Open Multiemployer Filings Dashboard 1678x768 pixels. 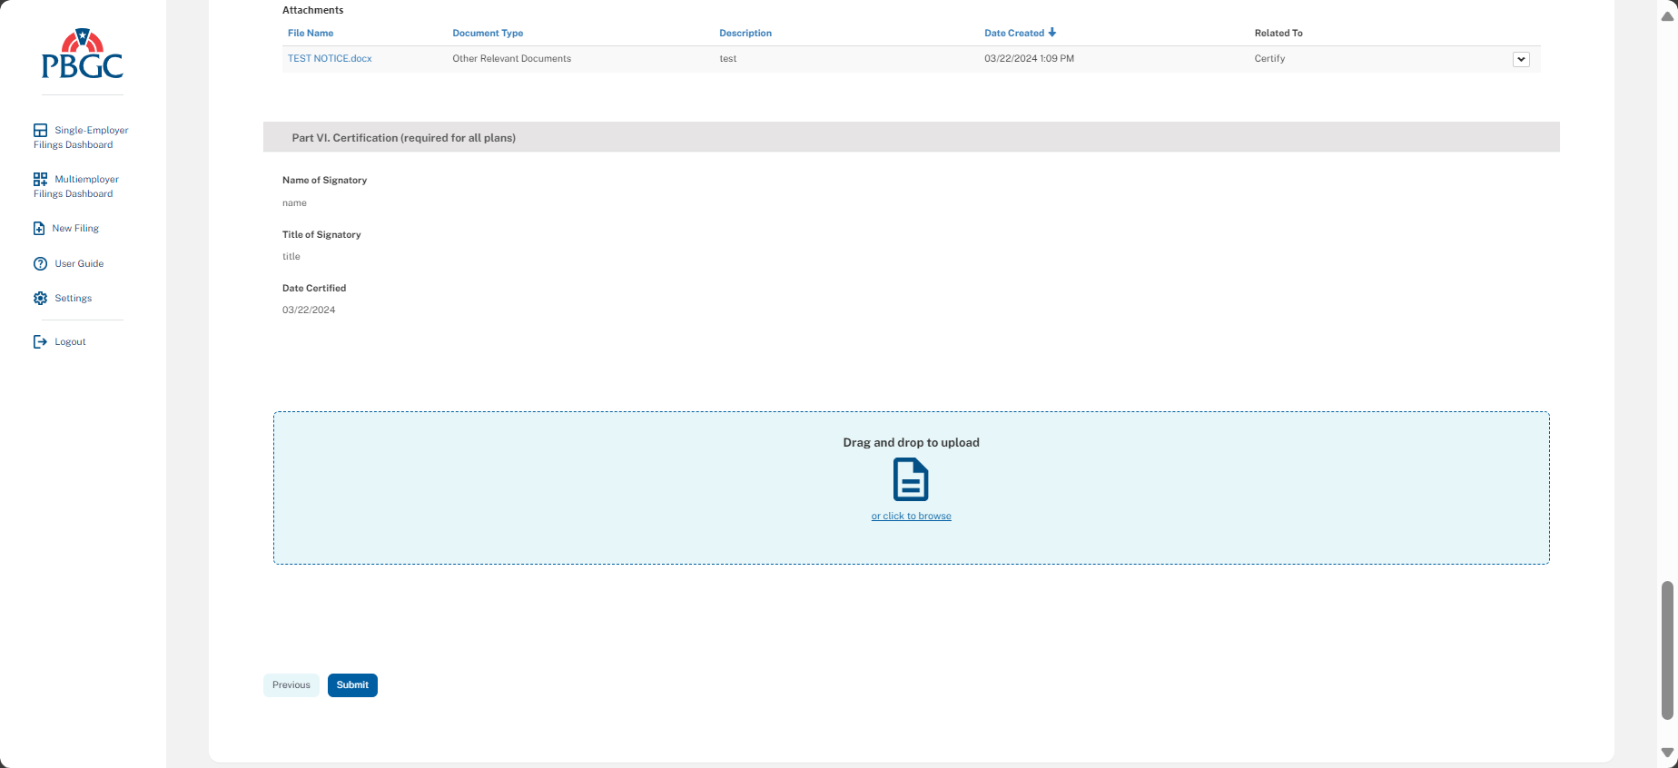click(76, 186)
